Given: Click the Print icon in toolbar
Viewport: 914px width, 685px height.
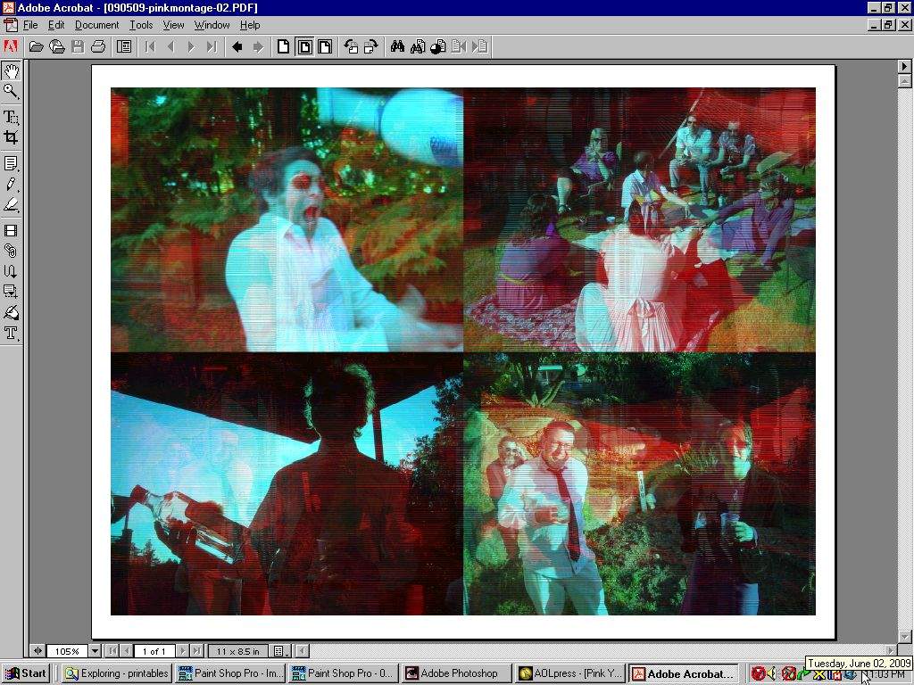Looking at the screenshot, I should click(x=98, y=46).
